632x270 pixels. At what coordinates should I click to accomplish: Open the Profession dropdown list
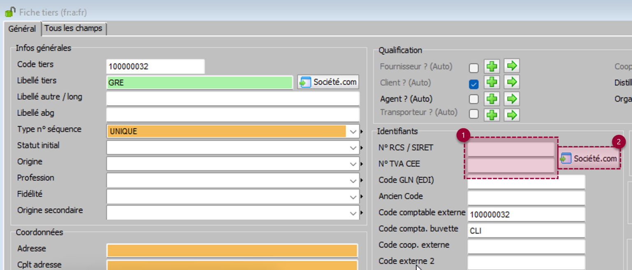(353, 181)
